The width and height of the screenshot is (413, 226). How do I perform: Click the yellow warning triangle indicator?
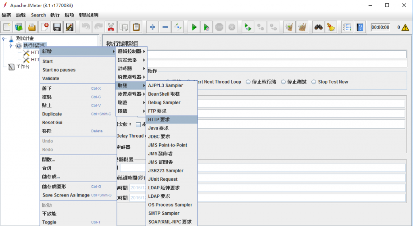tap(405, 27)
